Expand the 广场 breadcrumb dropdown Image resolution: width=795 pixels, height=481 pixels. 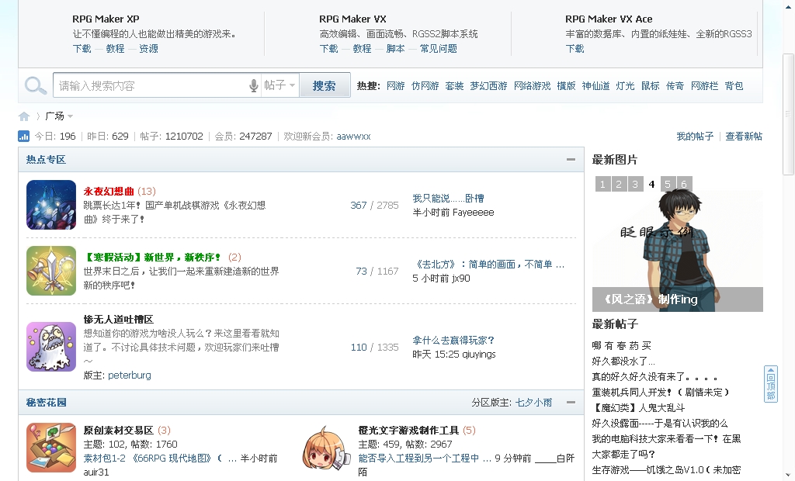[x=71, y=116]
